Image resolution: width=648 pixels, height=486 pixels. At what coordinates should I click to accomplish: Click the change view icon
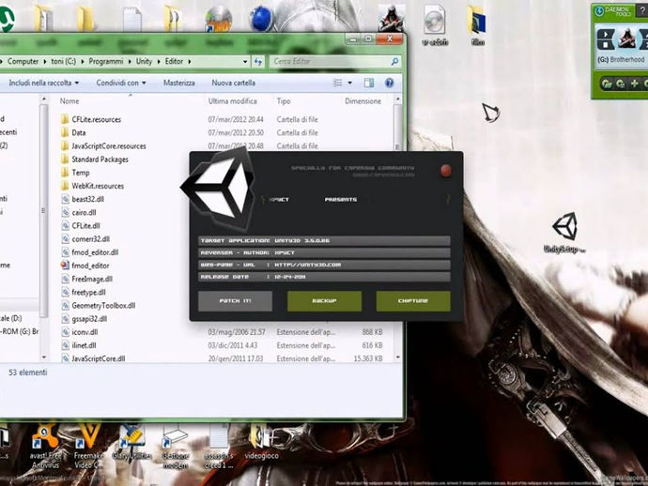338,83
